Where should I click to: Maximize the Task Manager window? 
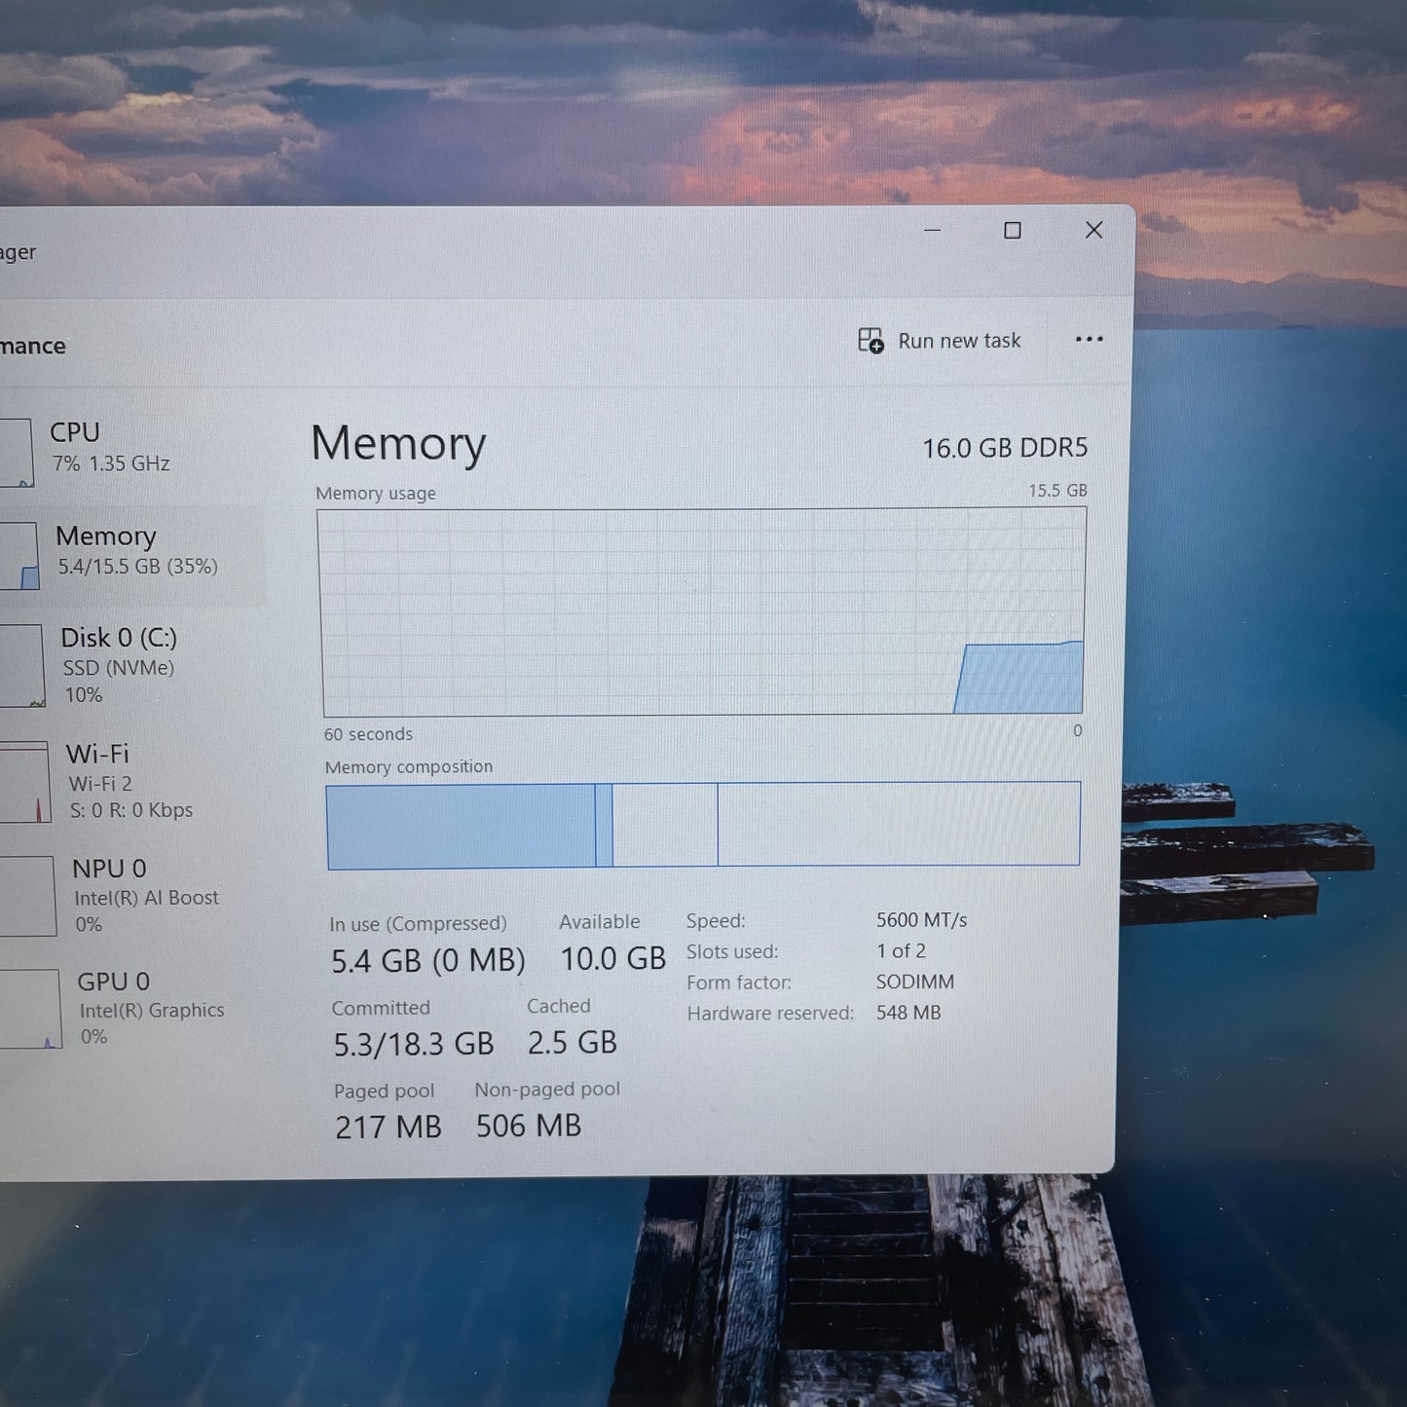pyautogui.click(x=1013, y=231)
